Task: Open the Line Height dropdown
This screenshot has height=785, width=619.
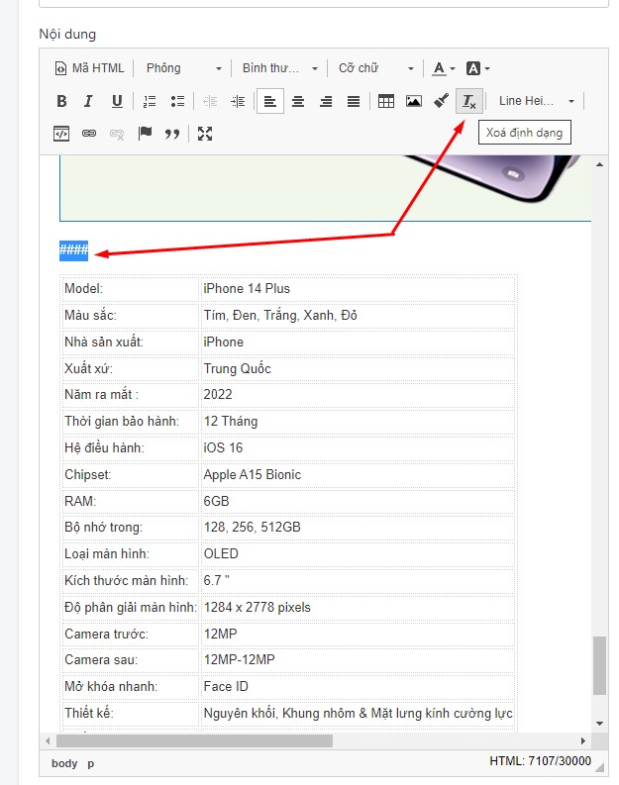Action: (536, 101)
